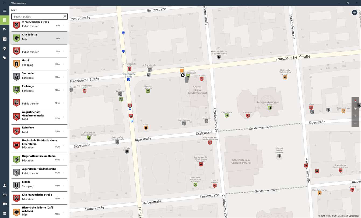
Task: Open the flag section in the sidebar
Action: [5, 30]
